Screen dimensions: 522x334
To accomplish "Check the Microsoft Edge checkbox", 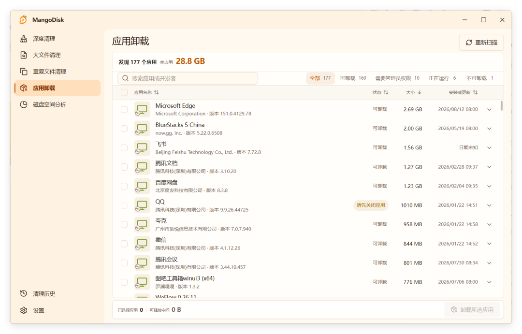I will [x=124, y=109].
